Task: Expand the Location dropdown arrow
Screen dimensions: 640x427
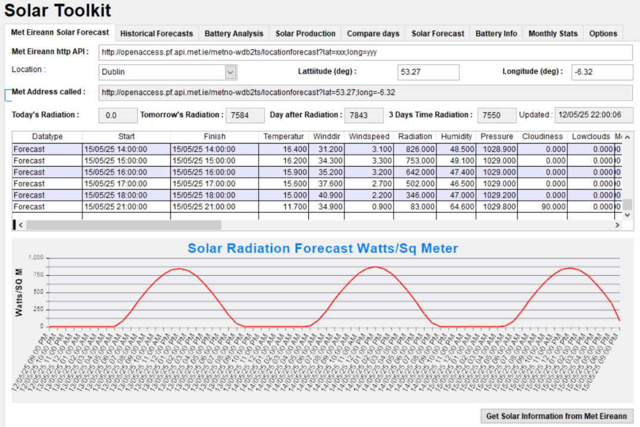Action: click(231, 72)
